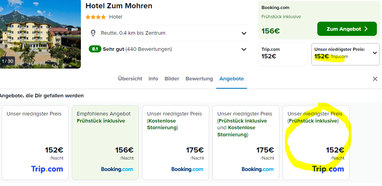The height and width of the screenshot is (186, 382).
Task: Click the Zum Angebot button
Action: (x=347, y=29)
